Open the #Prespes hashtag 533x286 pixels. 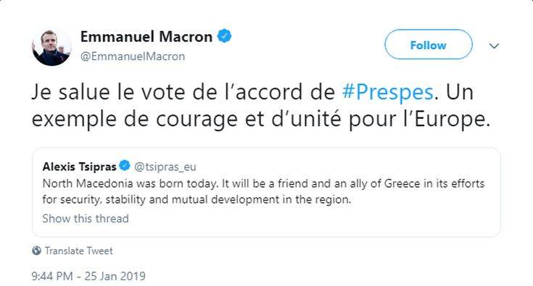tap(387, 92)
